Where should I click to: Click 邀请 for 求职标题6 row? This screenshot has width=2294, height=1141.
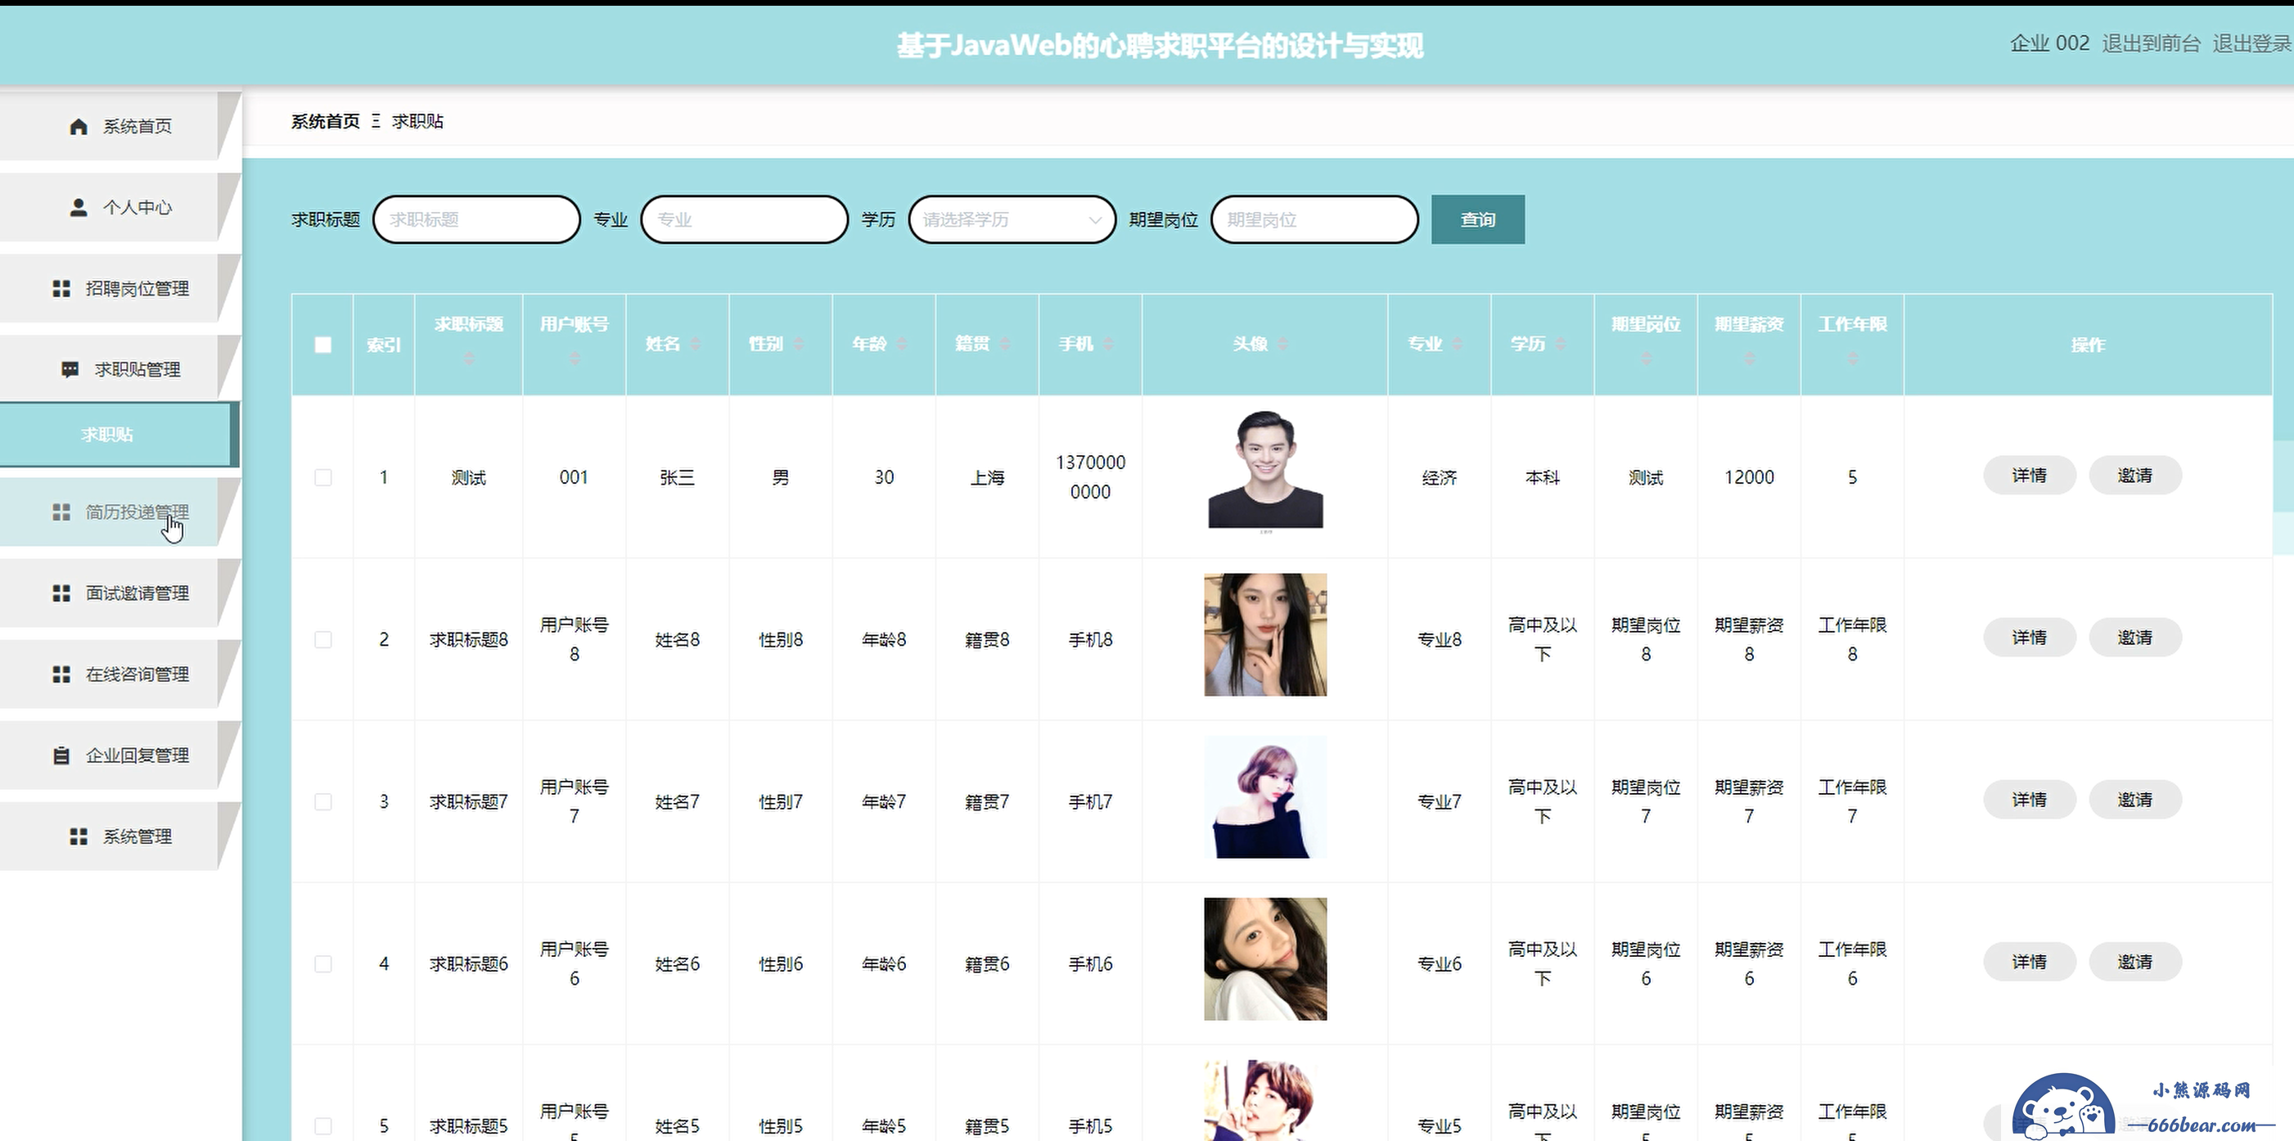pyautogui.click(x=2135, y=962)
